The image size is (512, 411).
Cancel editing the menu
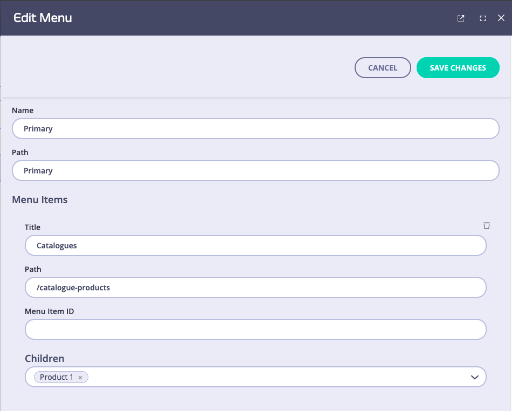383,67
